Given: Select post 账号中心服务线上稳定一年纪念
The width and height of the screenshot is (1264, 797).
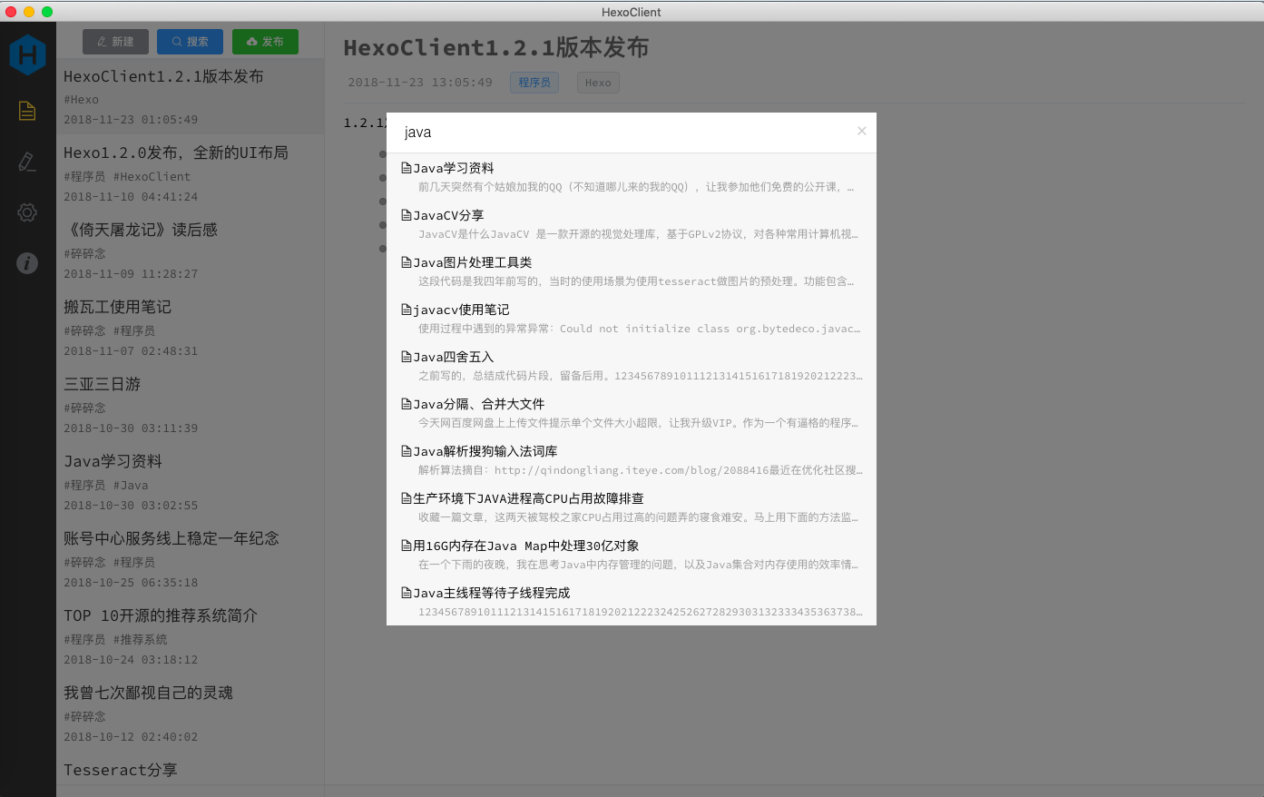Looking at the screenshot, I should coord(191,559).
